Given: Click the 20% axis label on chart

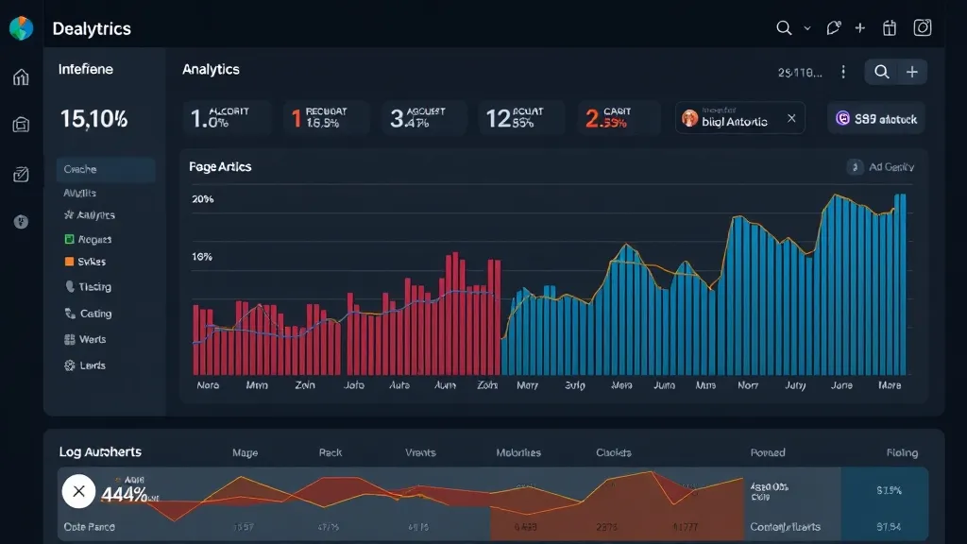Looking at the screenshot, I should pos(203,199).
